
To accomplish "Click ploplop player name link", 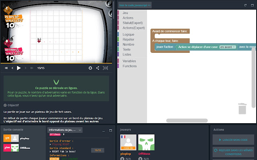I will (x=126, y=154).
